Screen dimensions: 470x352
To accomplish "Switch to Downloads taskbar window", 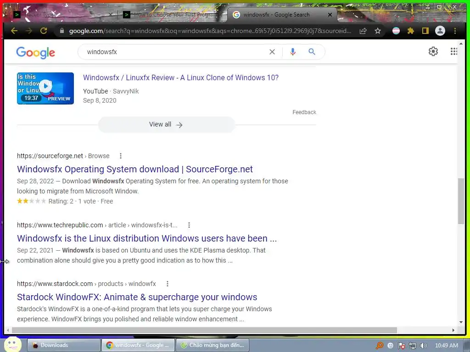I will click(64, 345).
